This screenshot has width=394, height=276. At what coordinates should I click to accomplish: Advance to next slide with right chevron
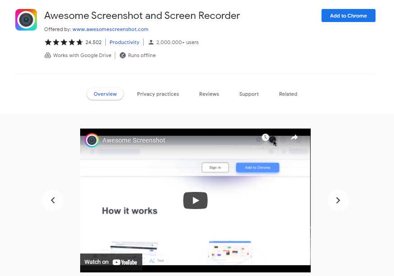(x=338, y=200)
